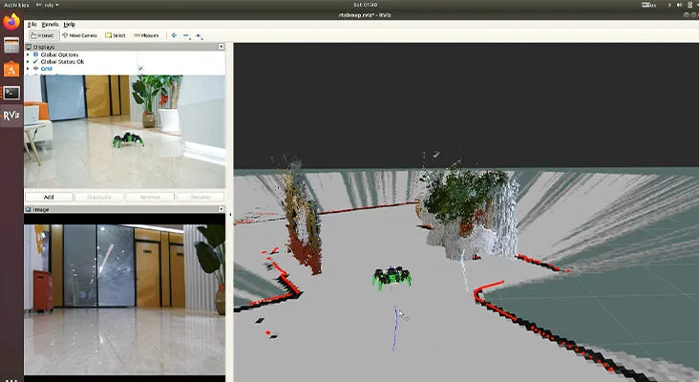The height and width of the screenshot is (382, 699).
Task: Open Files from the dock
Action: click(11, 46)
